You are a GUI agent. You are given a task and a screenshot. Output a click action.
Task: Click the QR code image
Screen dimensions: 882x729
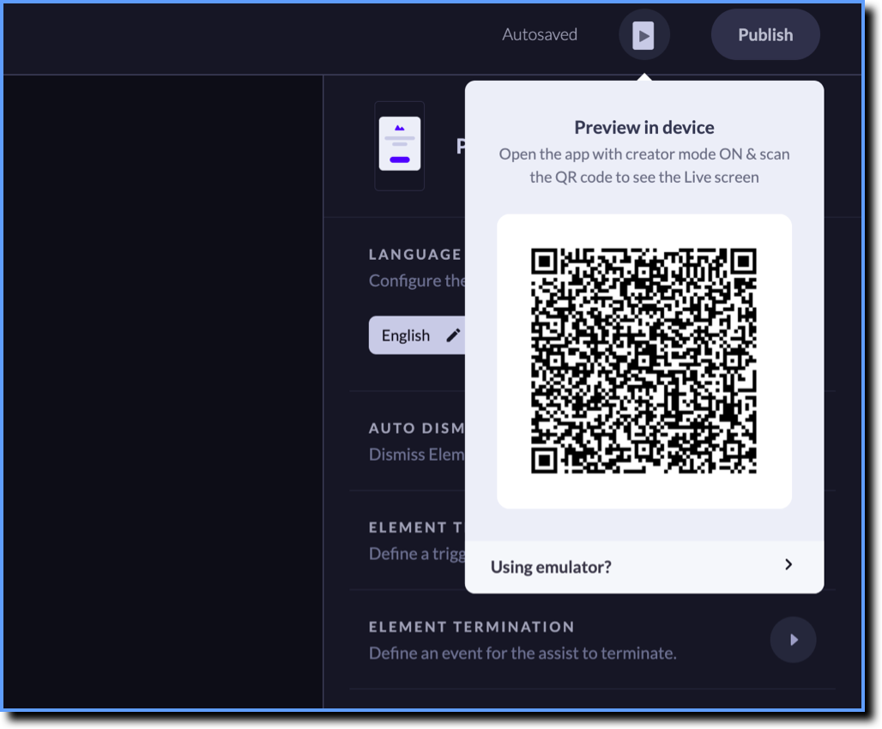(644, 361)
